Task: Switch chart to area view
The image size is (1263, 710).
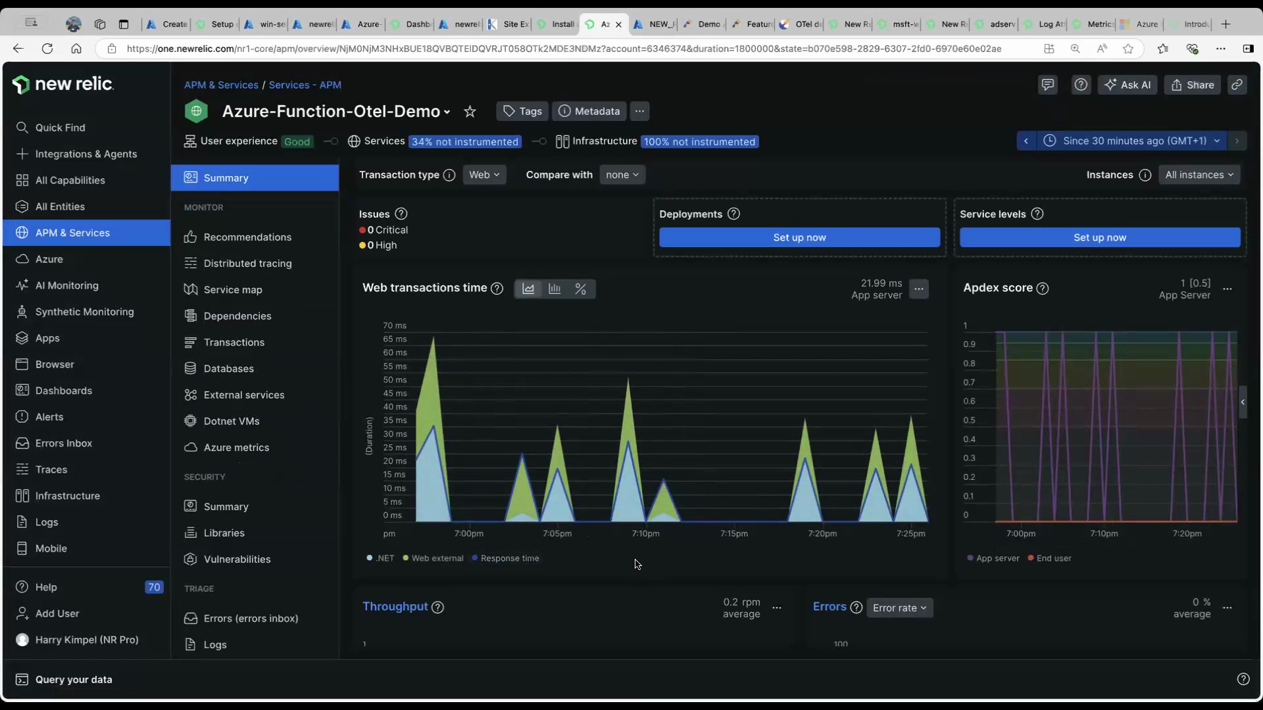Action: click(528, 289)
